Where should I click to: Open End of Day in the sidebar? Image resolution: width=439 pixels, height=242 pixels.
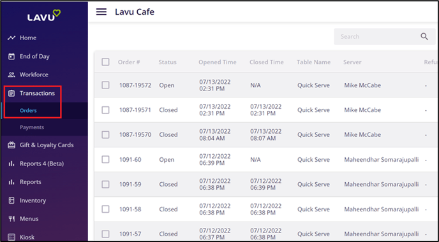point(34,57)
